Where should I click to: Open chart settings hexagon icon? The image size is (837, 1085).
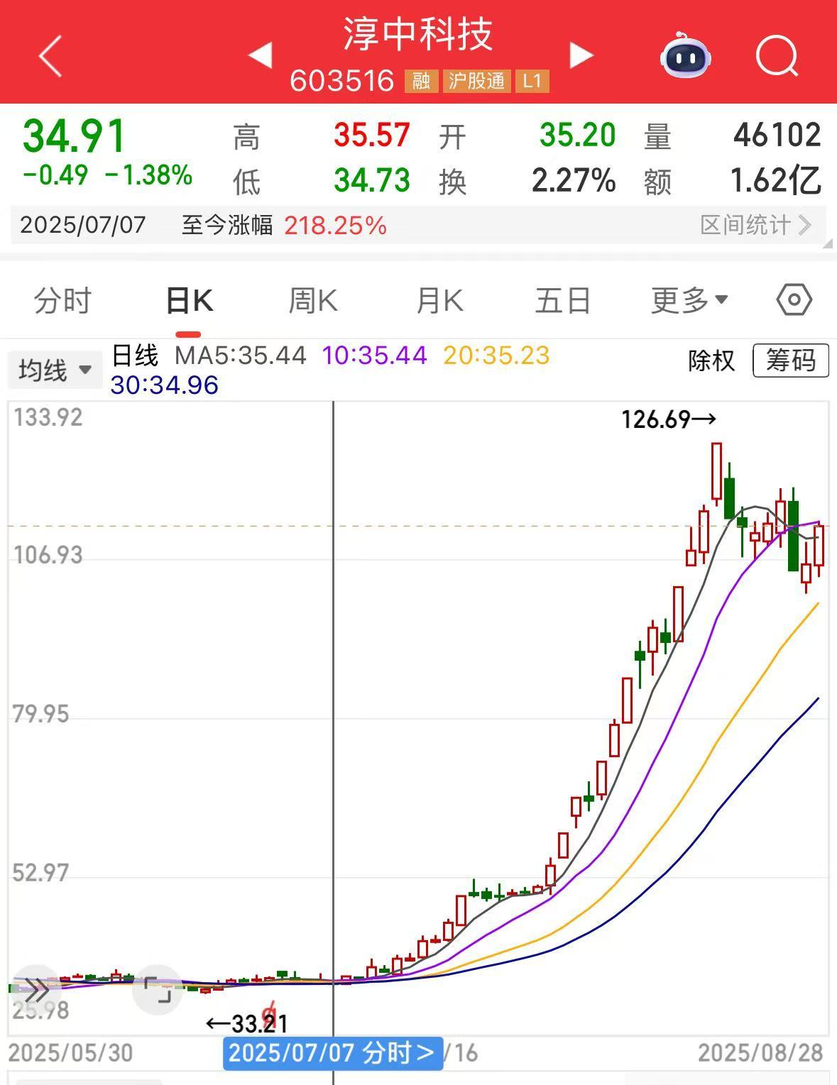794,300
